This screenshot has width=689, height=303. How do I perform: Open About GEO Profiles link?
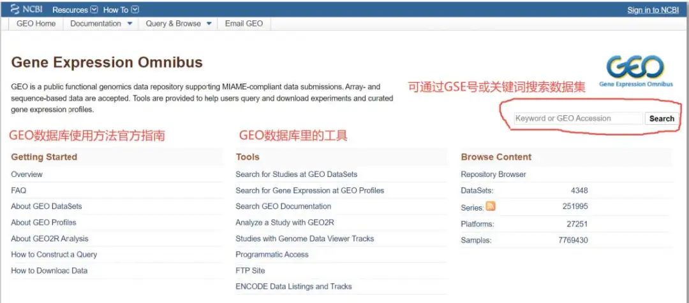coord(43,222)
